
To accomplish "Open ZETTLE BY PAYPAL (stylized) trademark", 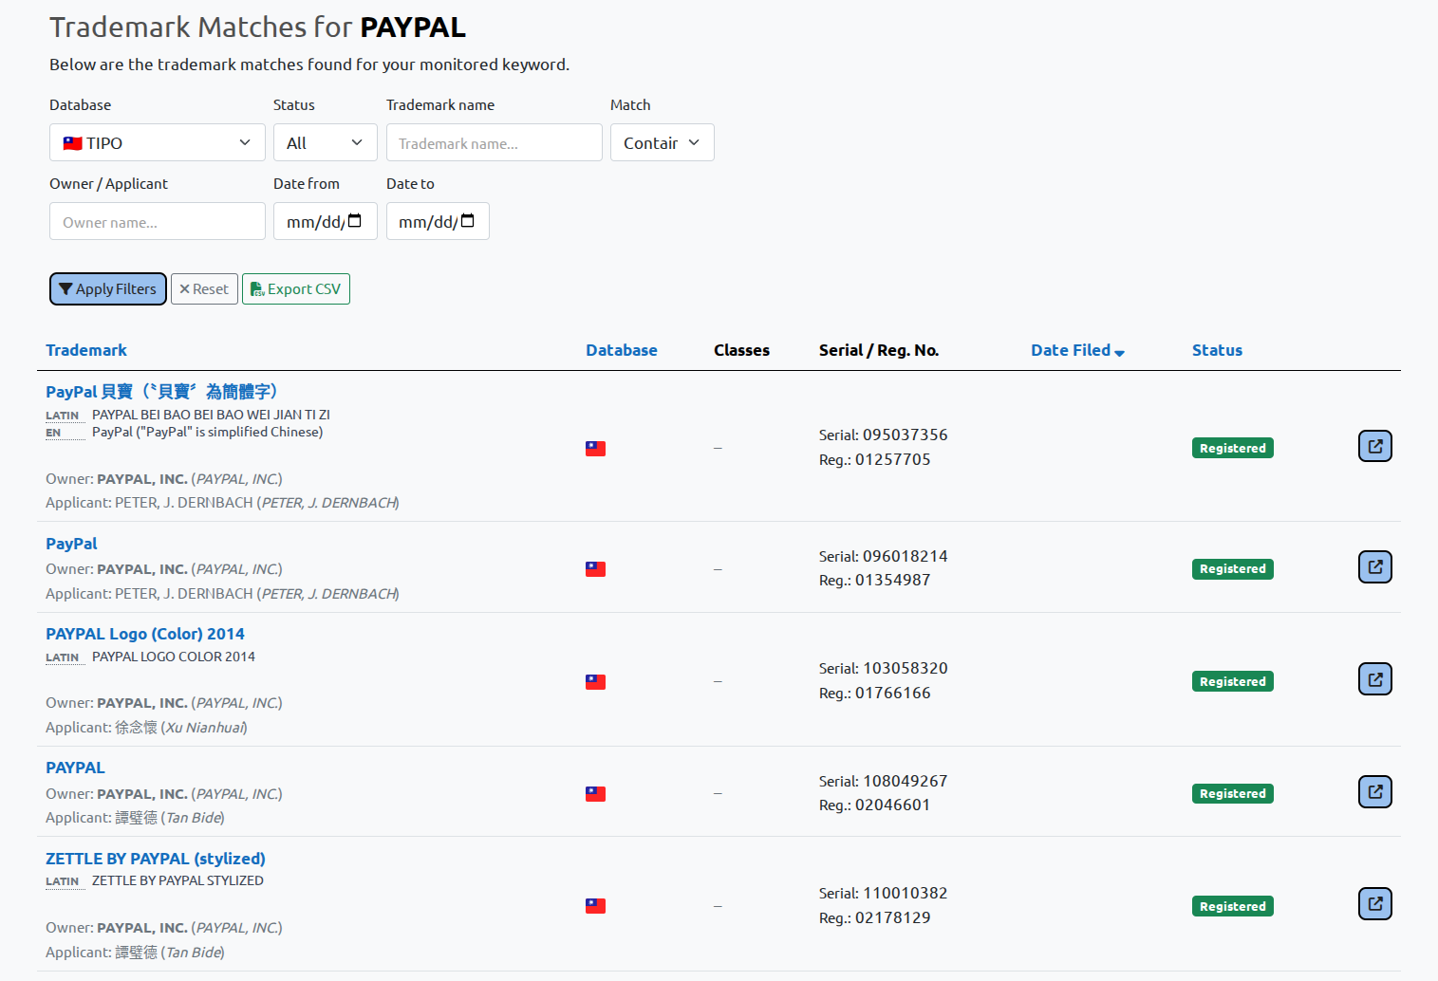I will (156, 859).
